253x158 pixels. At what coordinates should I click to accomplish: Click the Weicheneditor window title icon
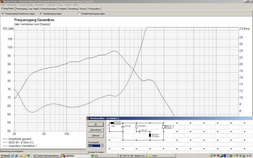pyautogui.click(x=88, y=118)
